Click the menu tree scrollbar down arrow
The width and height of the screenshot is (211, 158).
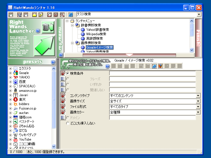(192, 50)
